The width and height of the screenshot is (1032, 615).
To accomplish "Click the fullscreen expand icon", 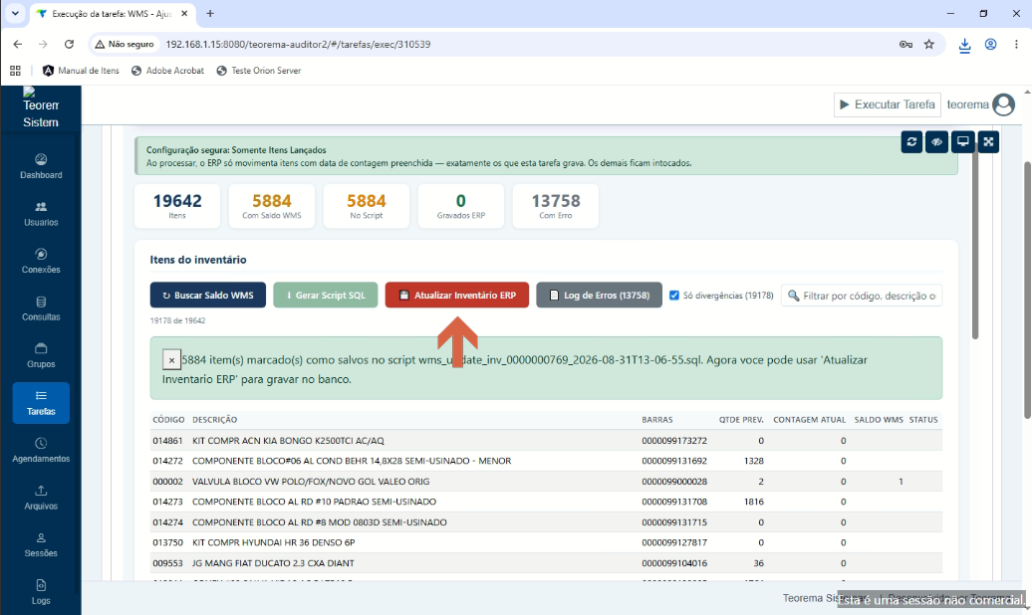I will 988,141.
